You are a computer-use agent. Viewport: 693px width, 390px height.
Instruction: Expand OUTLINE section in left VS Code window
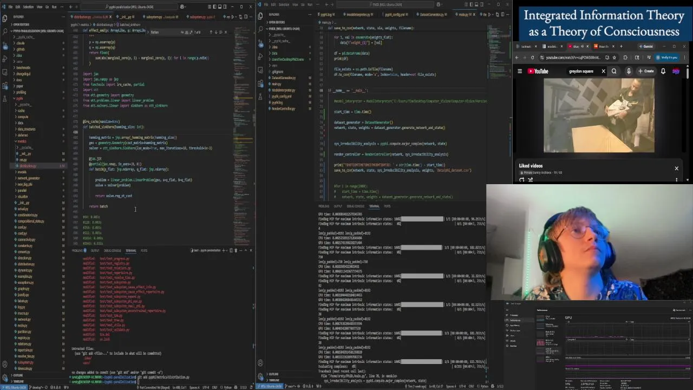(x=18, y=375)
